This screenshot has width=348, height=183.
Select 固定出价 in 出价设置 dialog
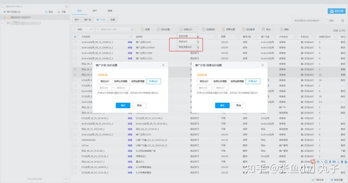point(105,81)
